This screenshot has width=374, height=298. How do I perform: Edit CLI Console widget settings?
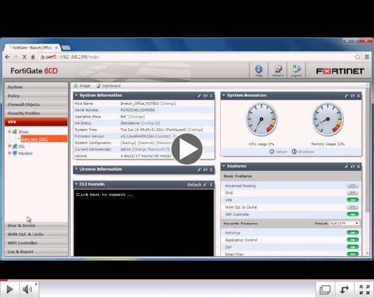coord(205,185)
